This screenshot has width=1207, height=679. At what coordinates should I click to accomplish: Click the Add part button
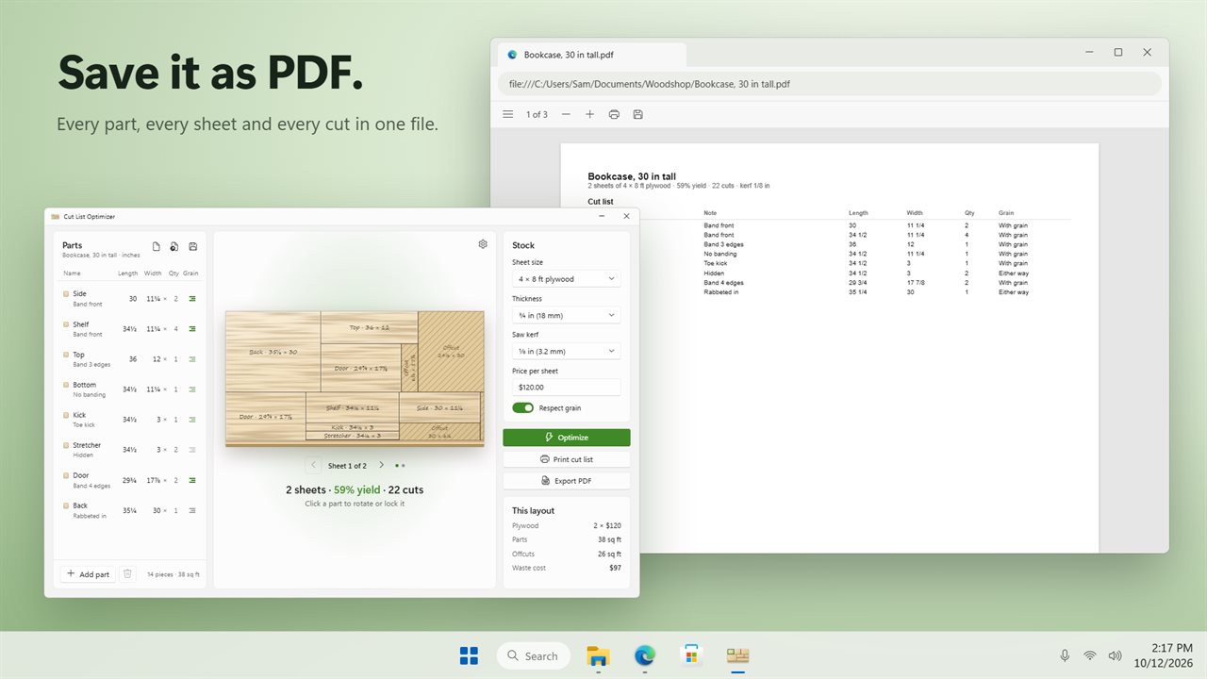pyautogui.click(x=88, y=573)
